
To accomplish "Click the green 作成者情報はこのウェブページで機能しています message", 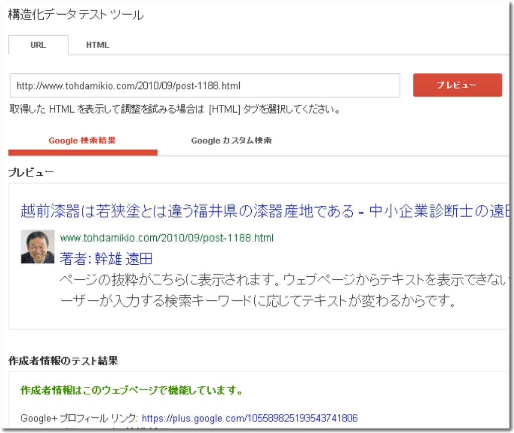I will pyautogui.click(x=132, y=390).
